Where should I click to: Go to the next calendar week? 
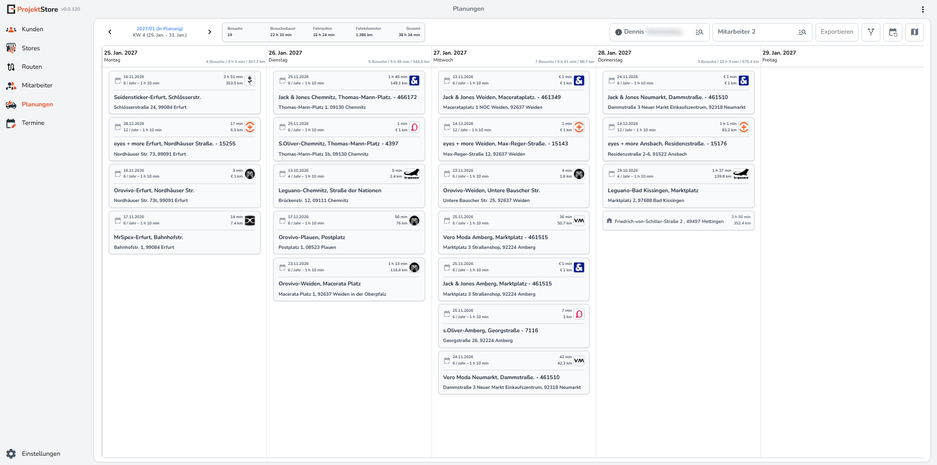(x=210, y=32)
